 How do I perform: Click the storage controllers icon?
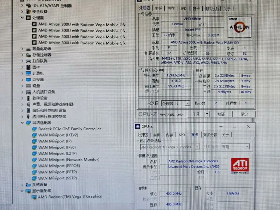coord(29,55)
